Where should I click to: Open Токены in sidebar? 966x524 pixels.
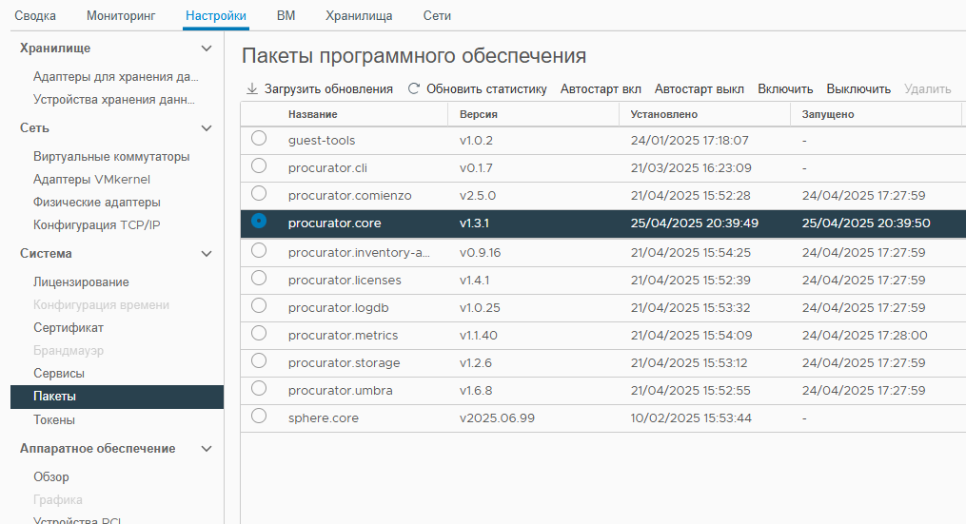pos(54,420)
